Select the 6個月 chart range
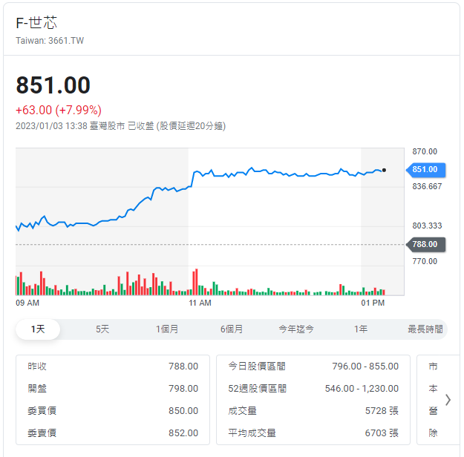This screenshot has height=457, width=464. [x=232, y=329]
